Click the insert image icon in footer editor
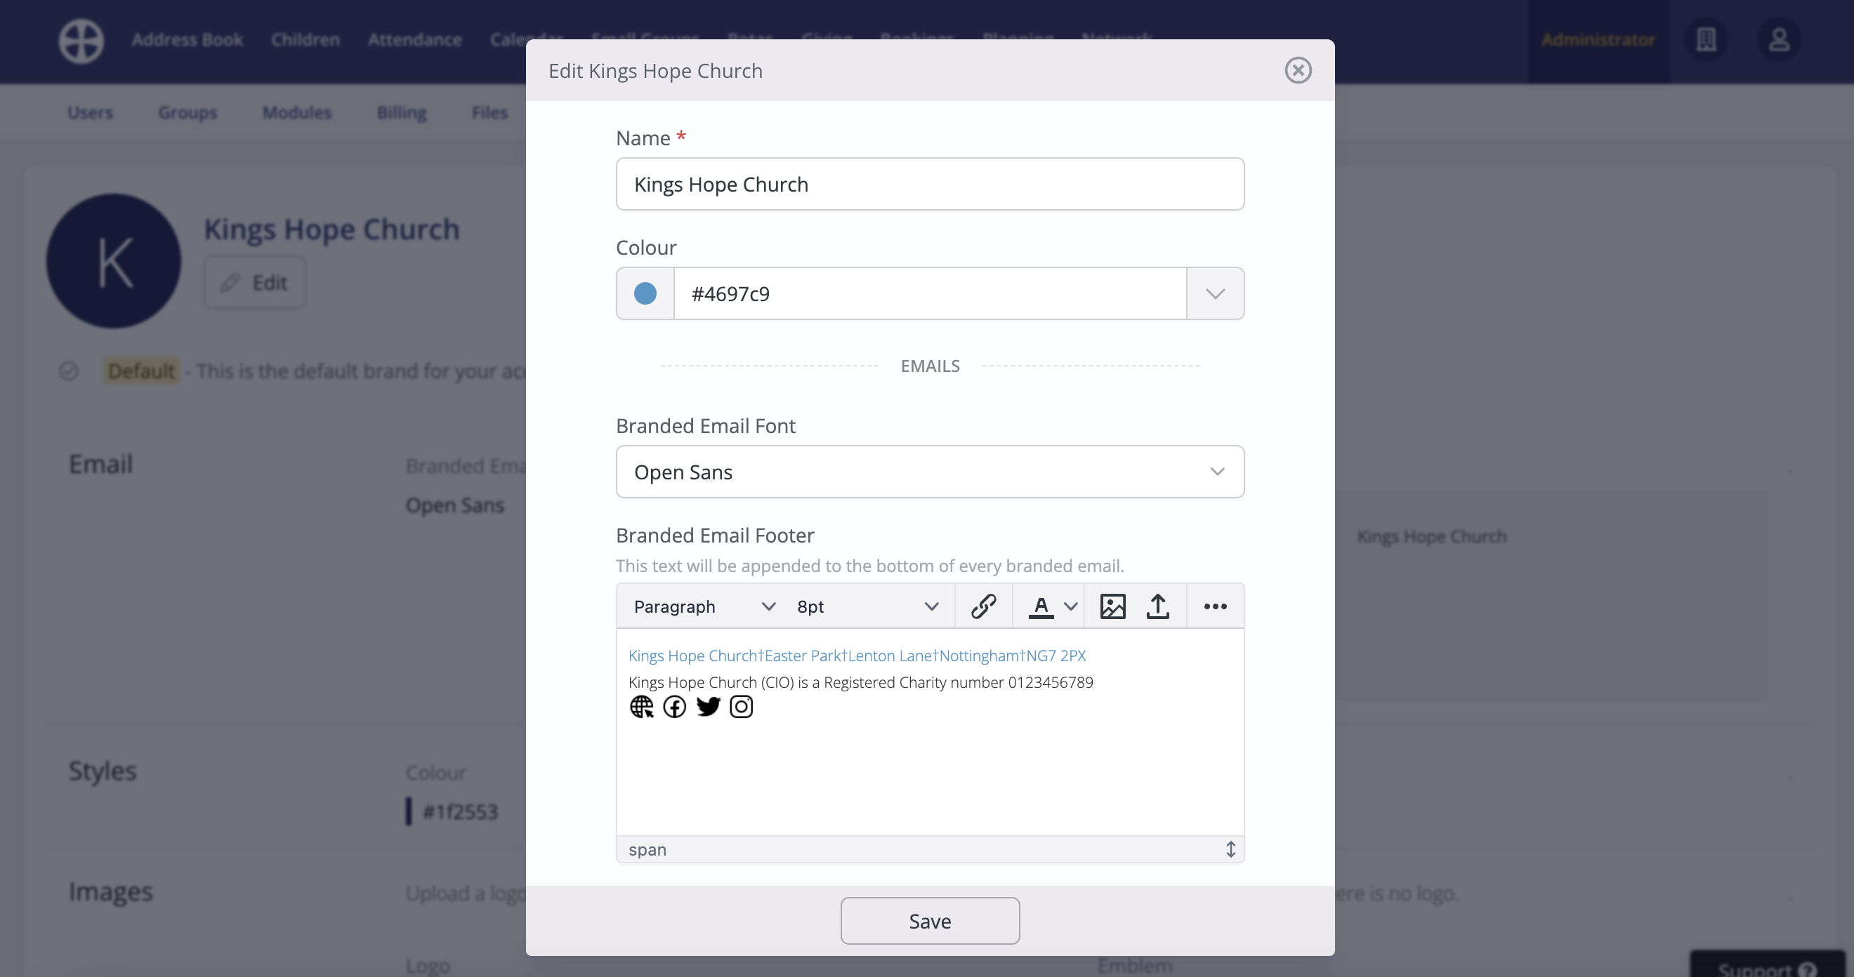Viewport: 1854px width, 977px height. pyautogui.click(x=1112, y=606)
